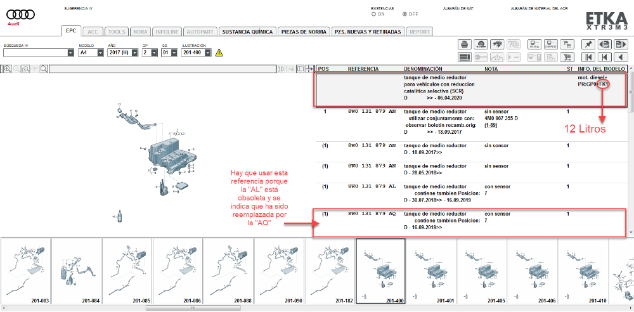Click the plain left arrow navigation icon
Viewport: 634px width, 312px height.
pos(621,57)
